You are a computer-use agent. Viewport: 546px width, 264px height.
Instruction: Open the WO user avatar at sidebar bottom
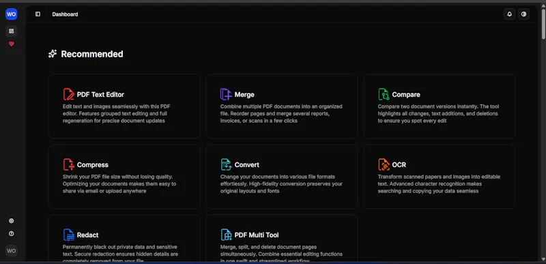[11, 251]
